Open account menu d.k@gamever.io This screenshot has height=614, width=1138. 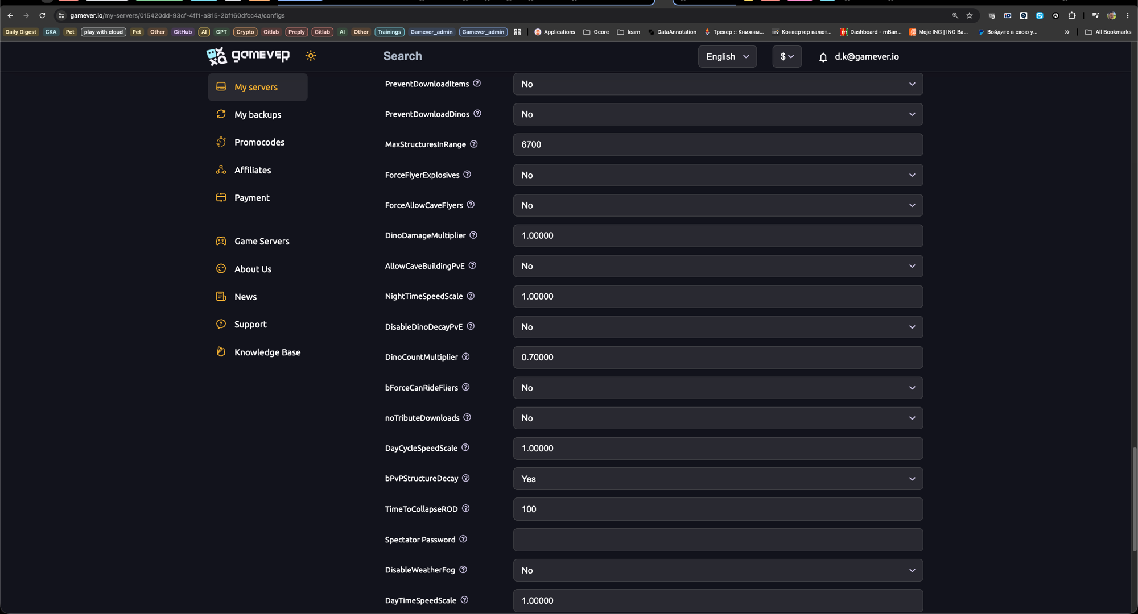tap(867, 56)
